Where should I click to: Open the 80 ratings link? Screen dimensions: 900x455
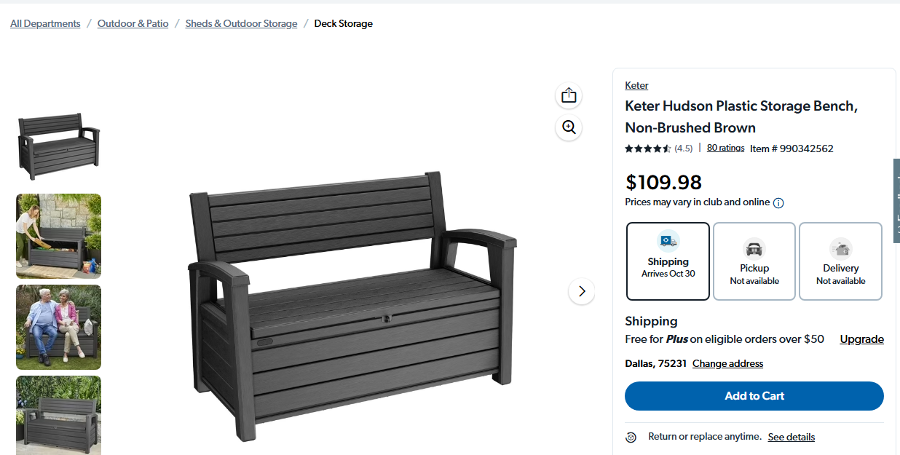tap(725, 148)
